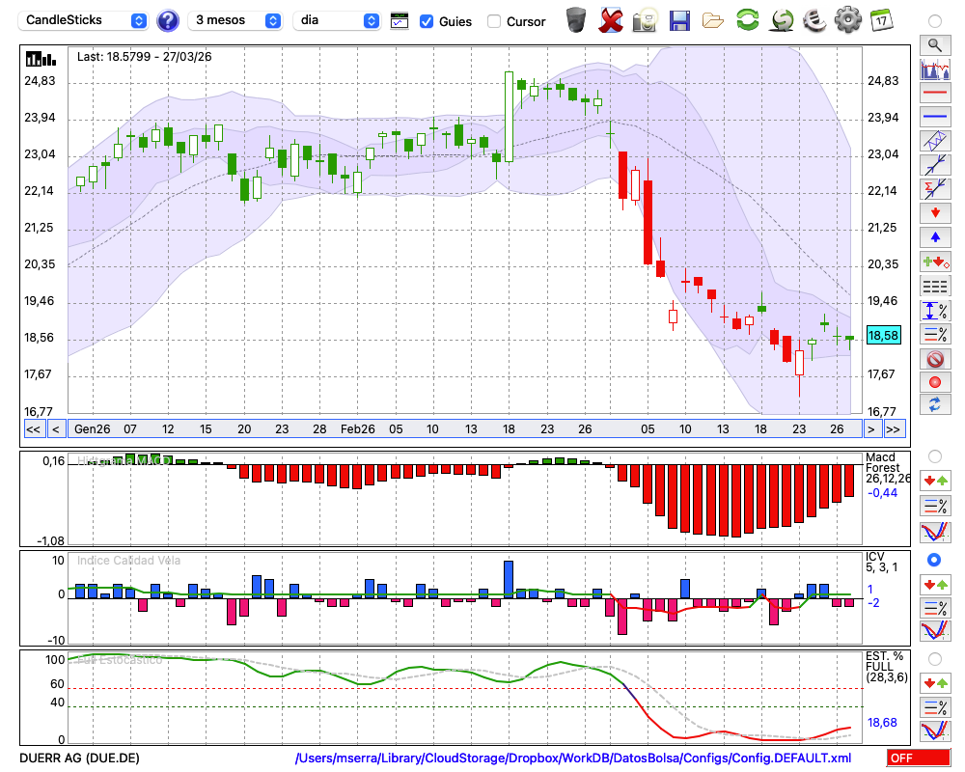Save using the blue floppy disk icon
This screenshot has height=772, width=965.
coord(679,21)
